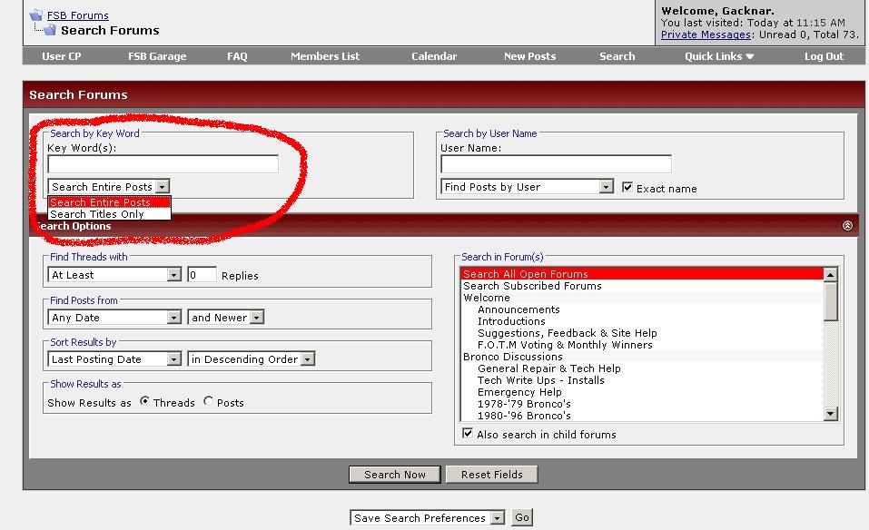The width and height of the screenshot is (869, 530).
Task: Select Tech Write Ups - Installs
Action: click(642, 380)
